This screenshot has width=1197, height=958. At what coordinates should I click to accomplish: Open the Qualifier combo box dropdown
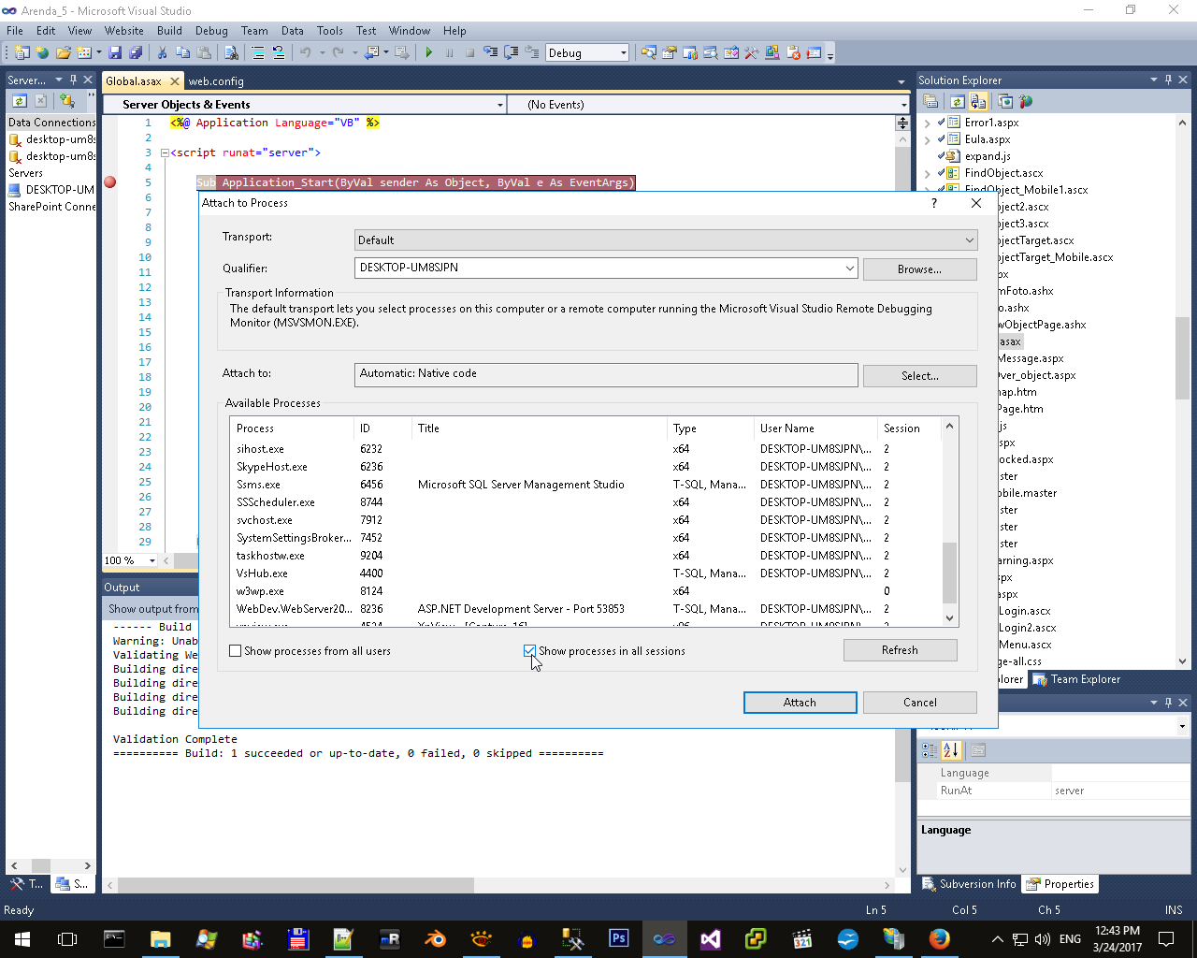(849, 269)
